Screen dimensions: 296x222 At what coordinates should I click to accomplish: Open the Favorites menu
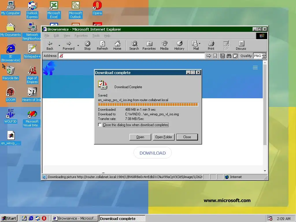[81, 36]
